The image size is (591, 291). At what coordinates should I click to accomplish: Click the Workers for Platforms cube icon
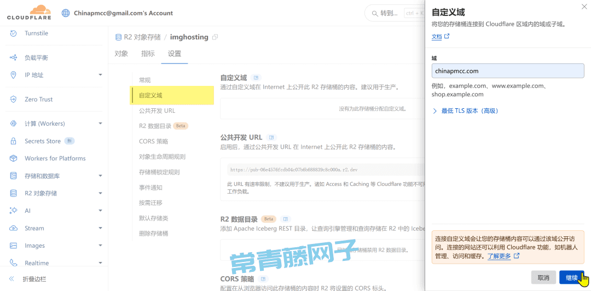pyautogui.click(x=14, y=158)
